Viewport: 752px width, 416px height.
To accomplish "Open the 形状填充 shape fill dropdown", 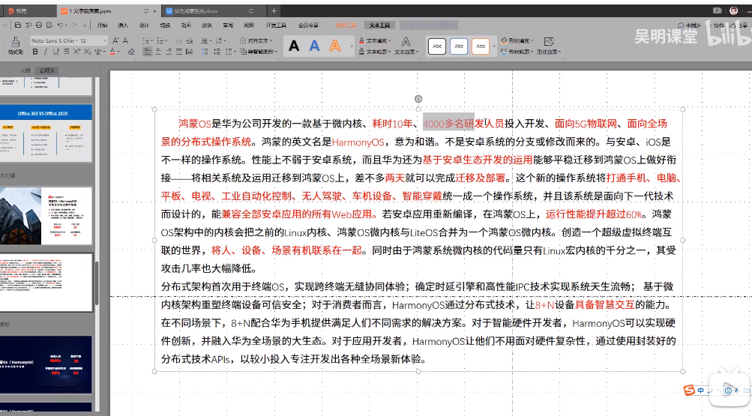I will (517, 40).
